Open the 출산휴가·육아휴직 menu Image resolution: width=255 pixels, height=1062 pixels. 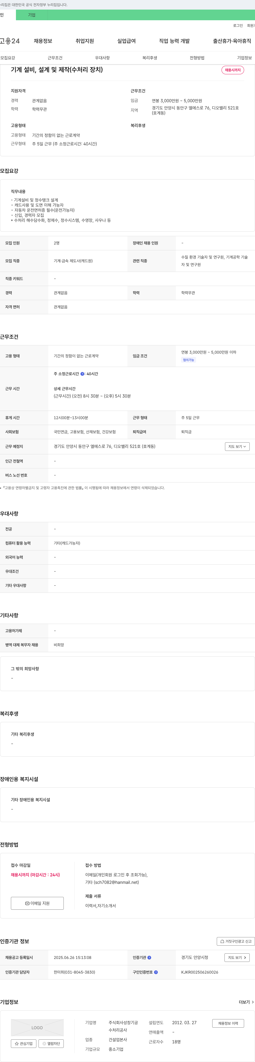[x=232, y=41]
